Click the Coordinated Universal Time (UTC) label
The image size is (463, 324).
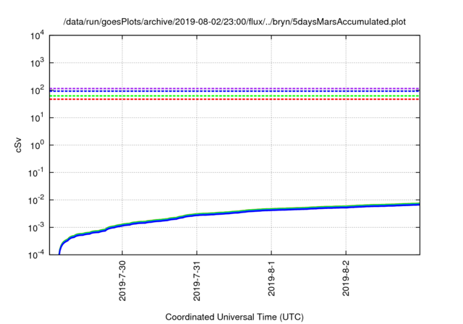pyautogui.click(x=234, y=317)
